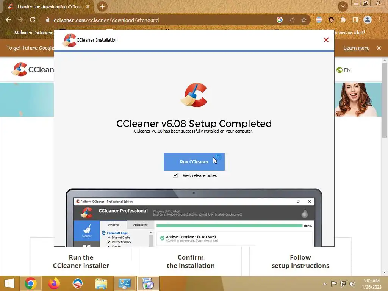Uncheck the View release notes checkbox
Image resolution: width=388 pixels, height=291 pixels.
(175, 175)
